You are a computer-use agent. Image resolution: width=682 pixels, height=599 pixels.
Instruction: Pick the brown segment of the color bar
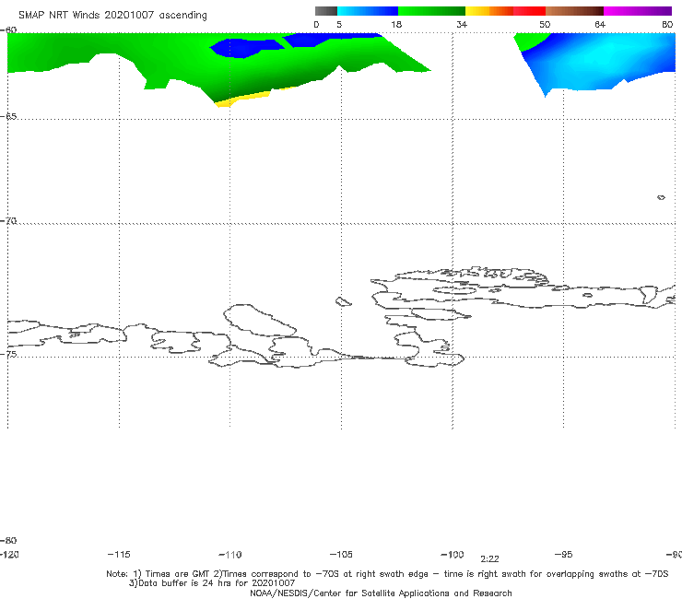click(x=574, y=11)
